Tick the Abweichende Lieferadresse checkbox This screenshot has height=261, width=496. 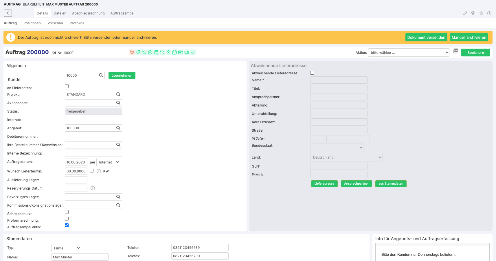312,73
